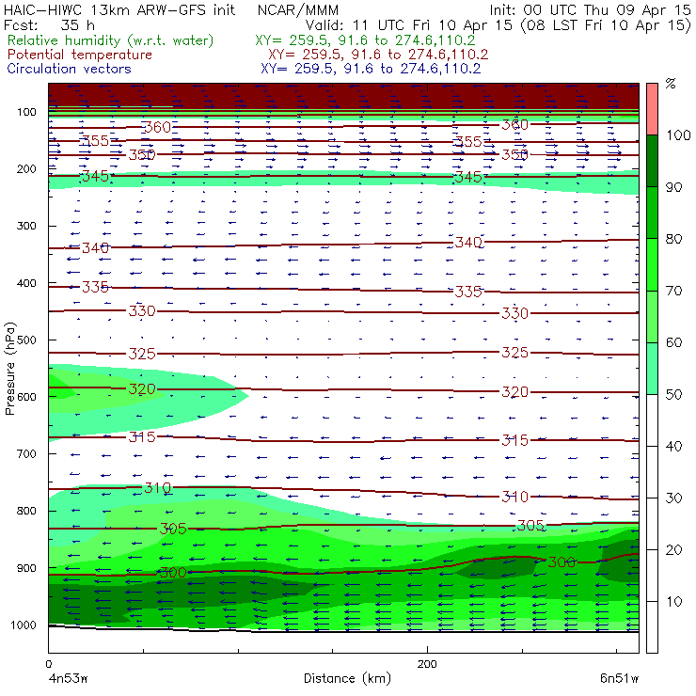
Task: Click the '900' pressure tick label
Action: pyautogui.click(x=26, y=568)
